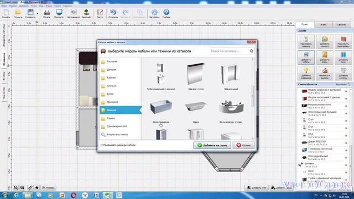The height and width of the screenshot is (199, 354).
Task: Open Результаты поиска in catalog list
Action: [121, 134]
